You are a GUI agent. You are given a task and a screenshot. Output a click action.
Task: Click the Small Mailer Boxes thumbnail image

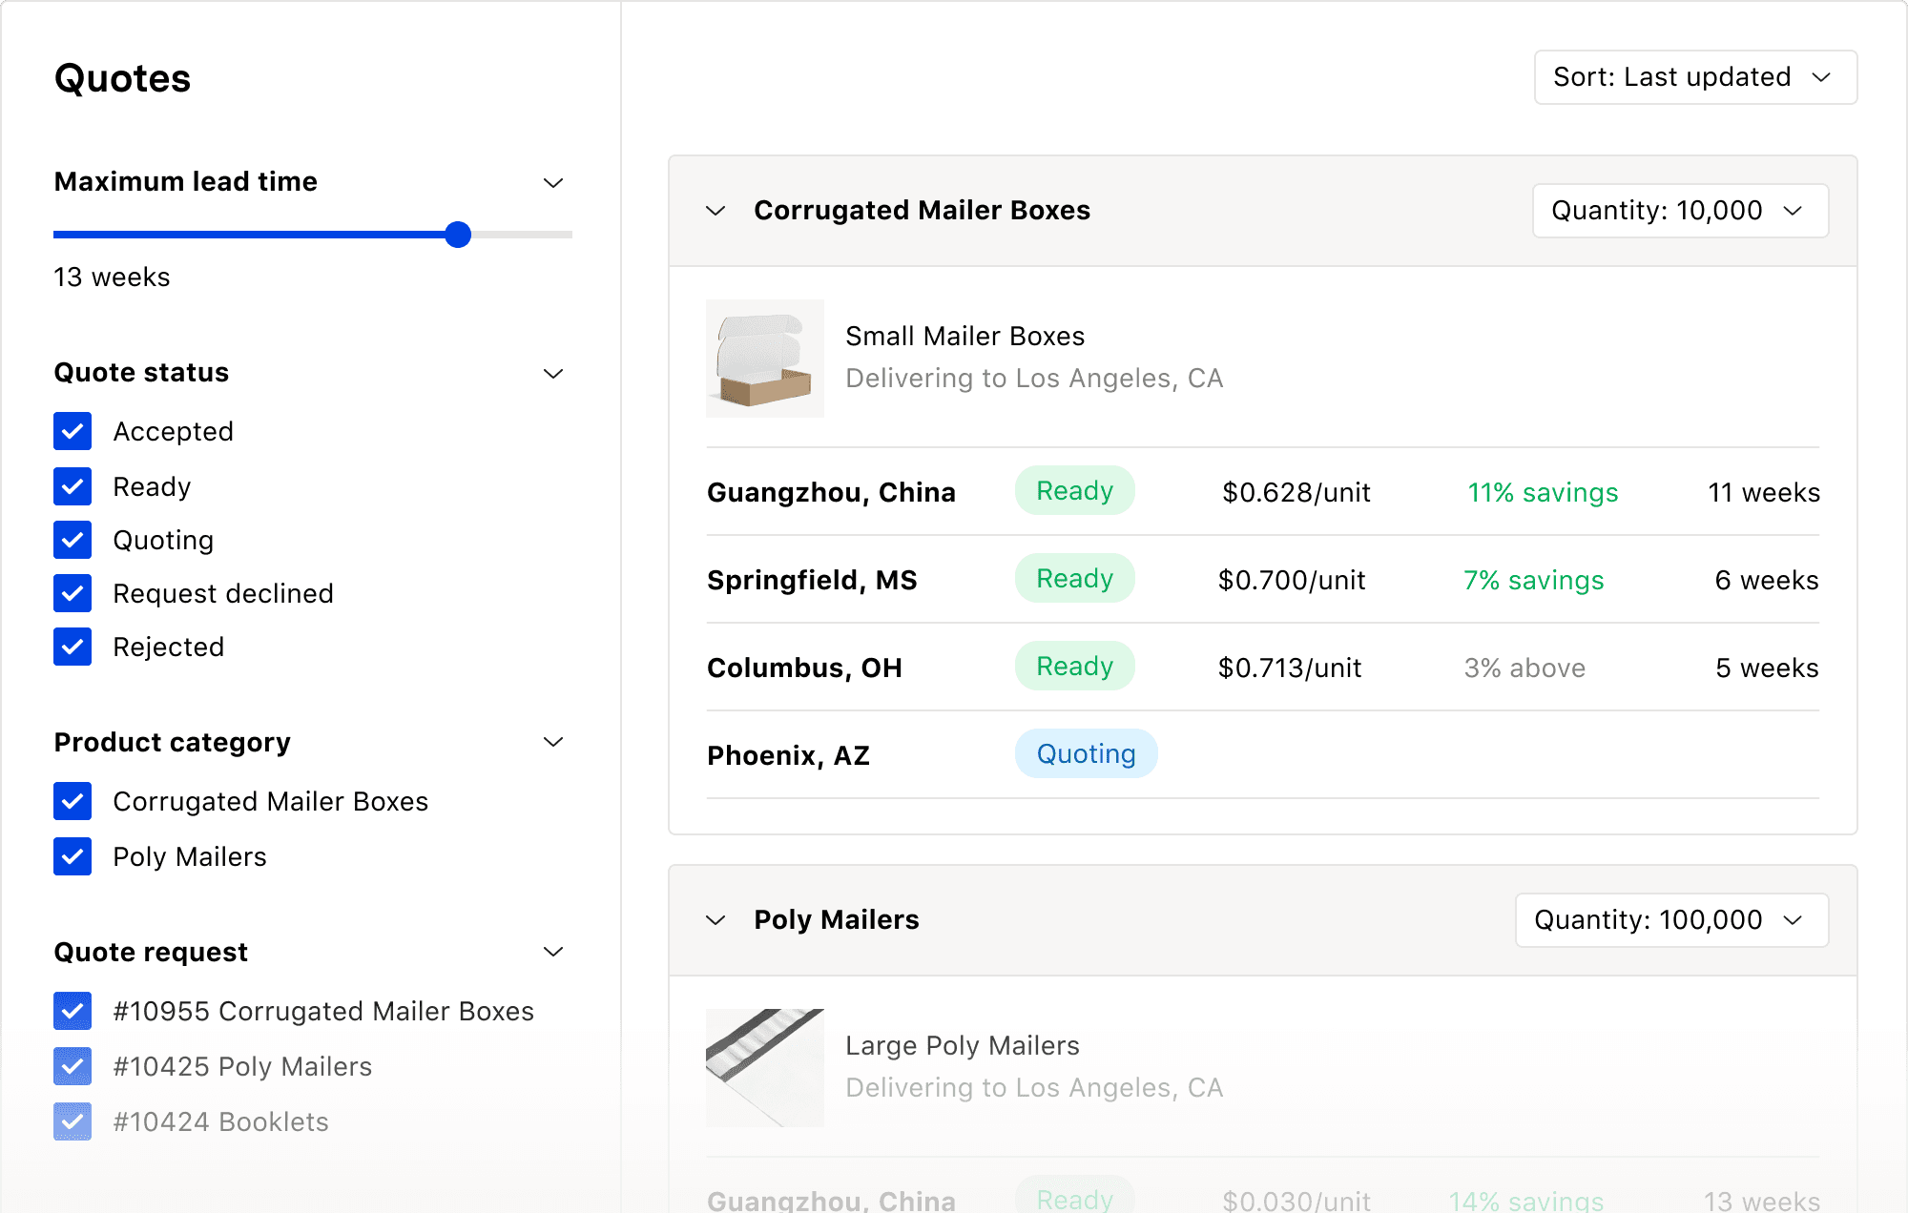pos(765,359)
